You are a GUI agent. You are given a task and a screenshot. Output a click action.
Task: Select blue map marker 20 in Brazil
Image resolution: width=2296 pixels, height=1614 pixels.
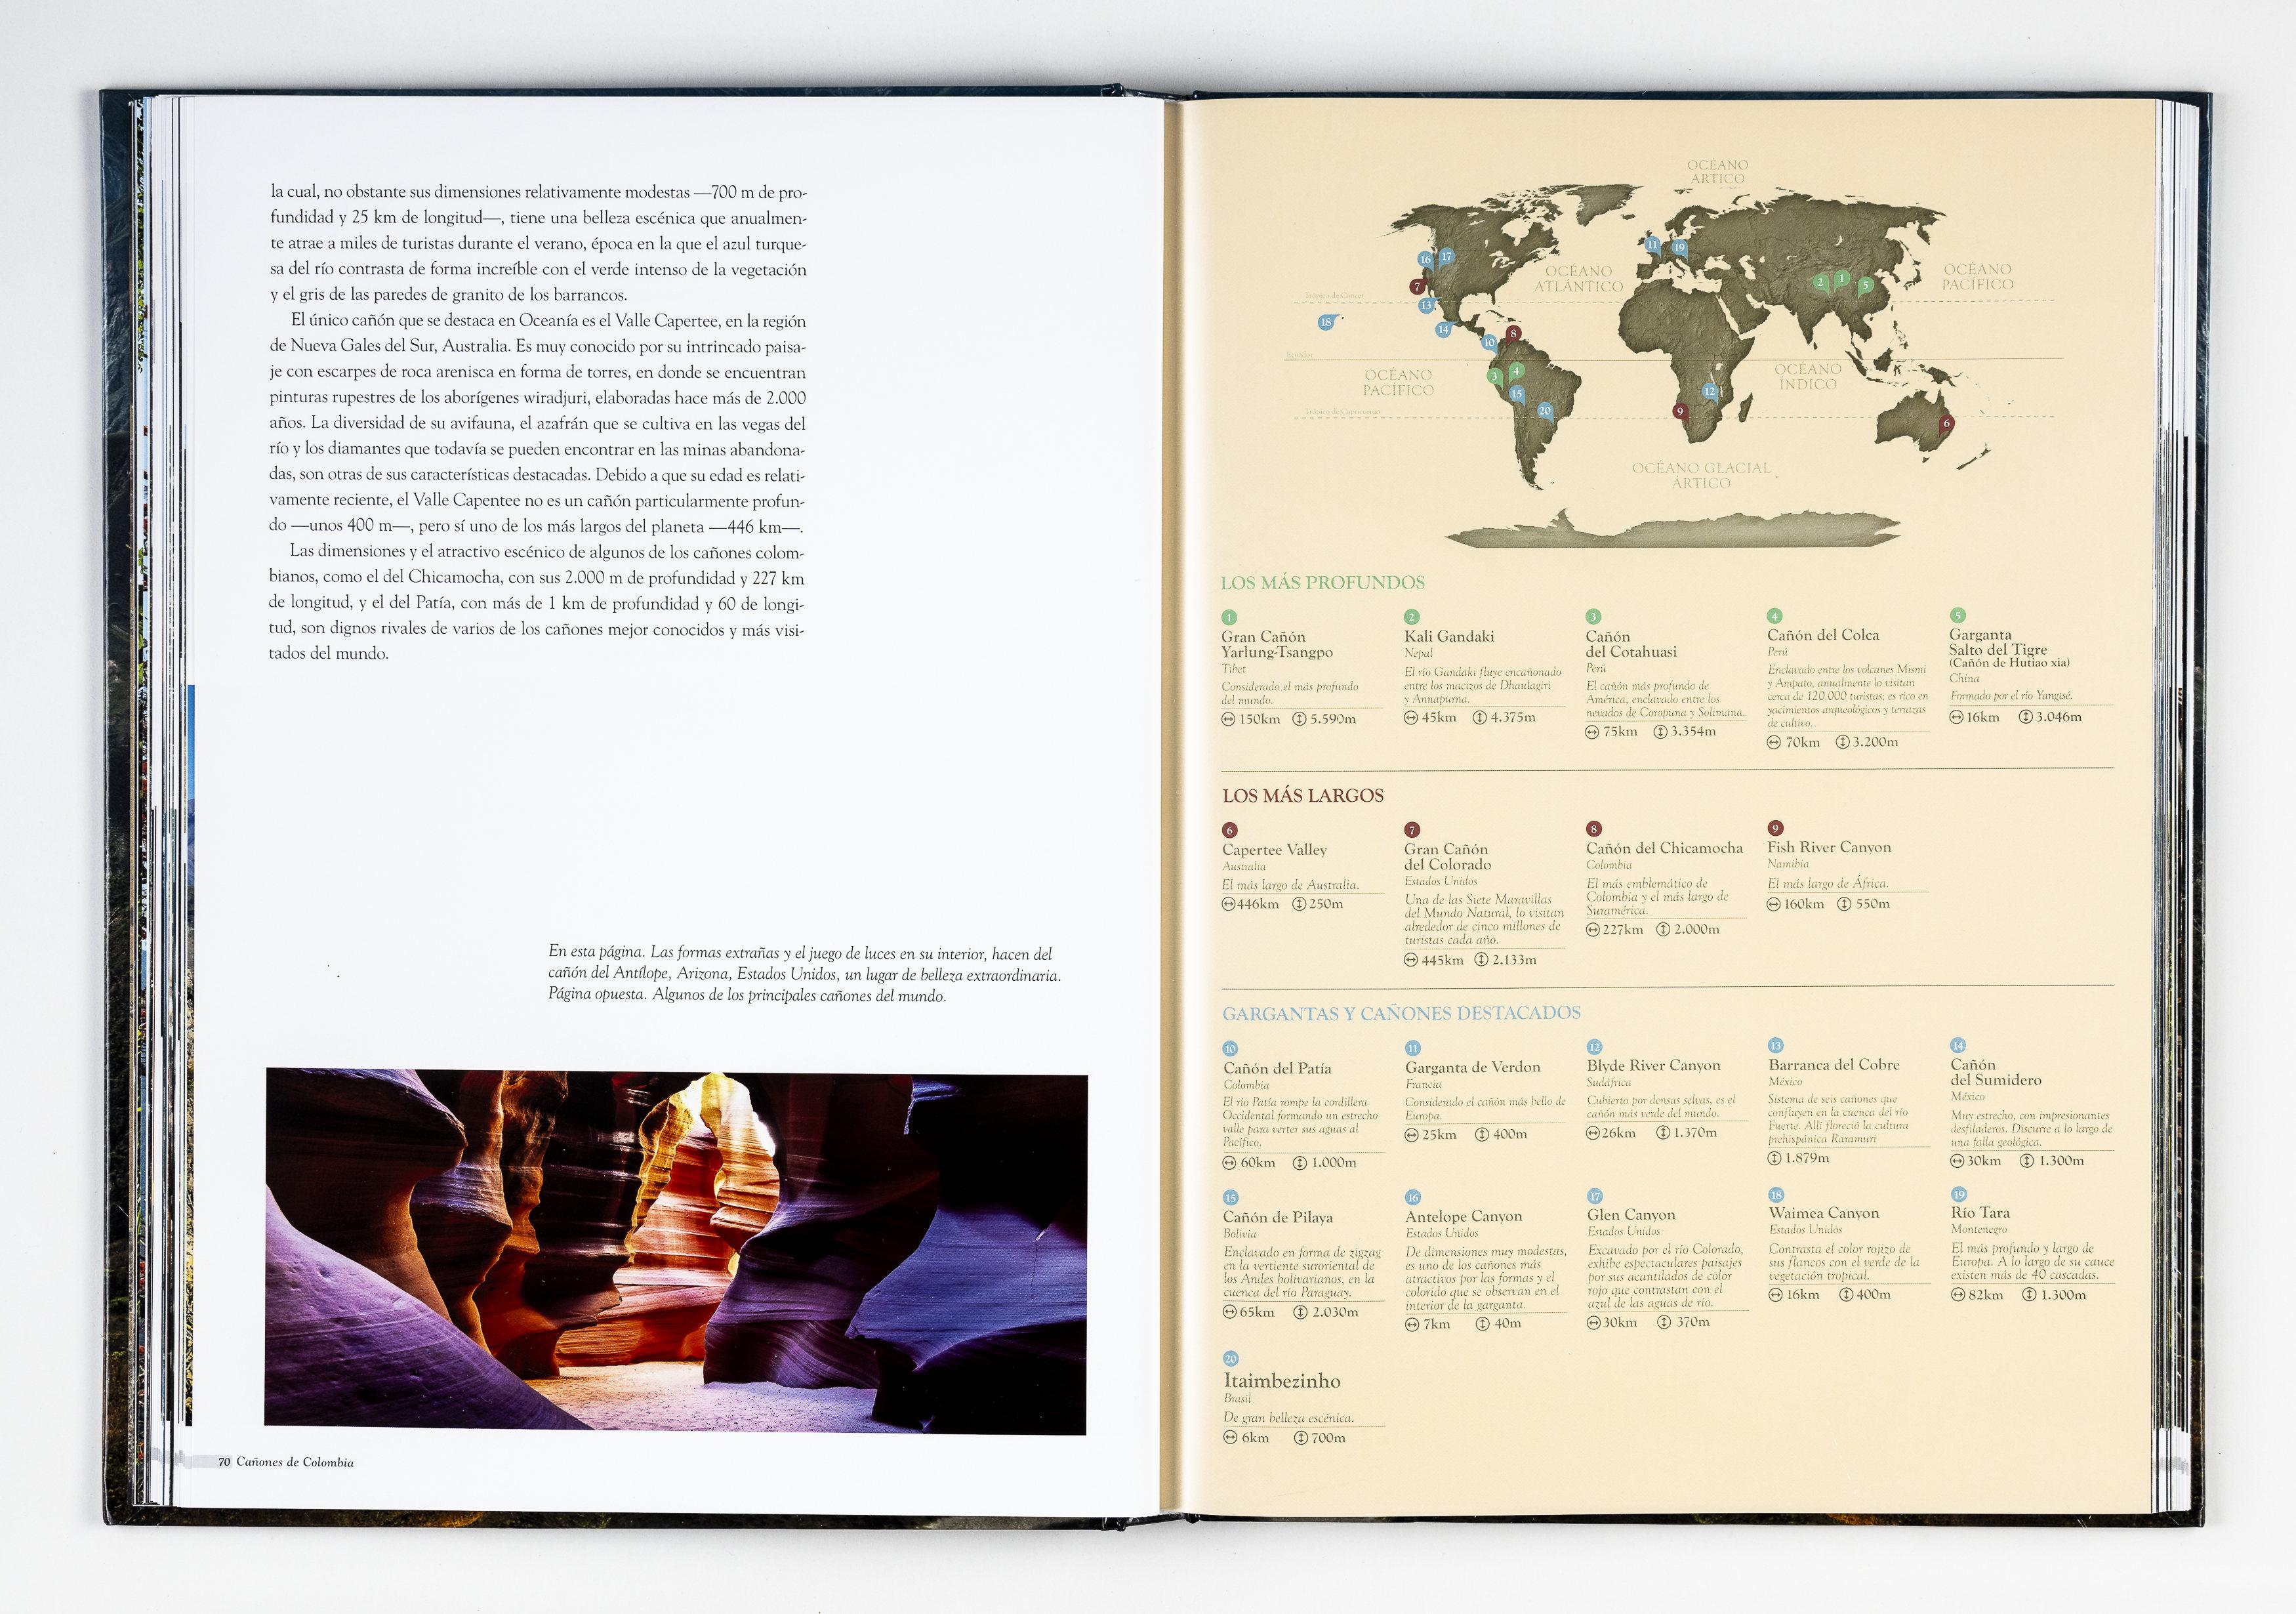[x=1545, y=411]
